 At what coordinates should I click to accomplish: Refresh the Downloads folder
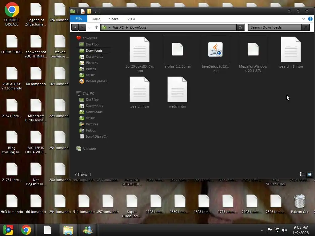(x=240, y=27)
